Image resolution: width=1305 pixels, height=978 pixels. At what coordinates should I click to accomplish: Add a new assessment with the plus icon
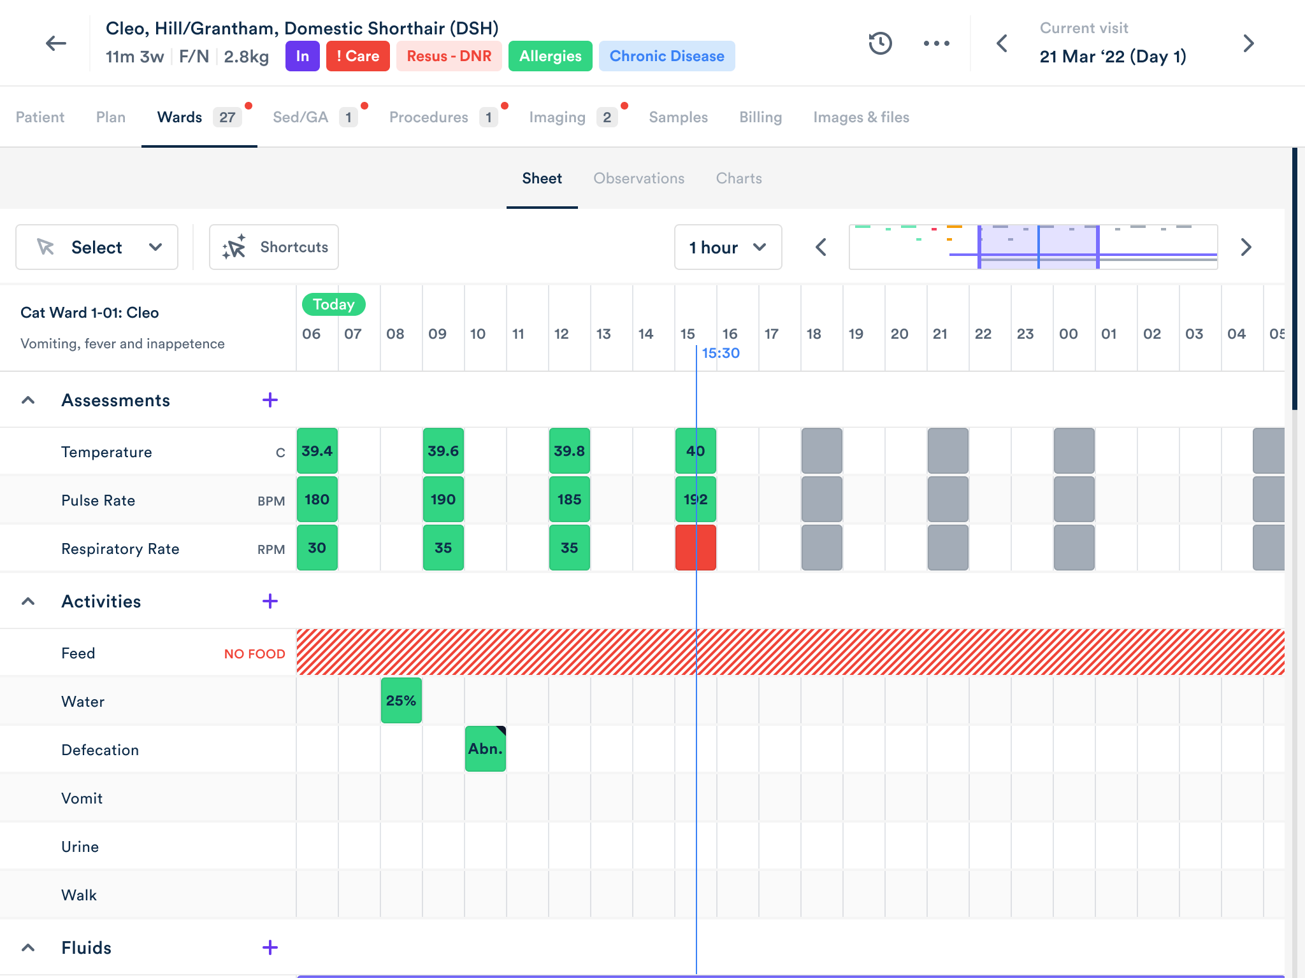pos(270,400)
